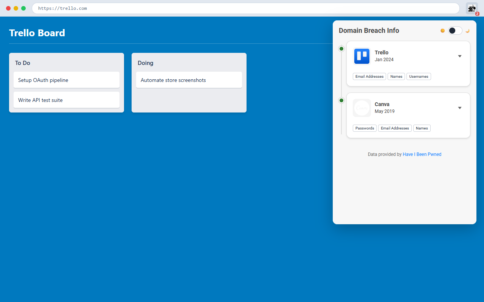Screen dimensions: 484x302
Task: Click the May 2019 breach date
Action: point(385,111)
